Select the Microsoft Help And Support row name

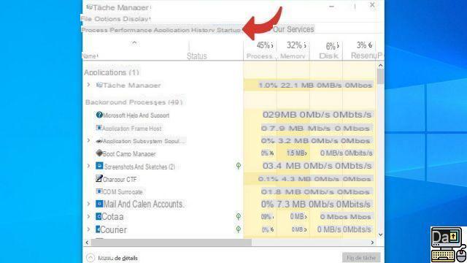[136, 115]
